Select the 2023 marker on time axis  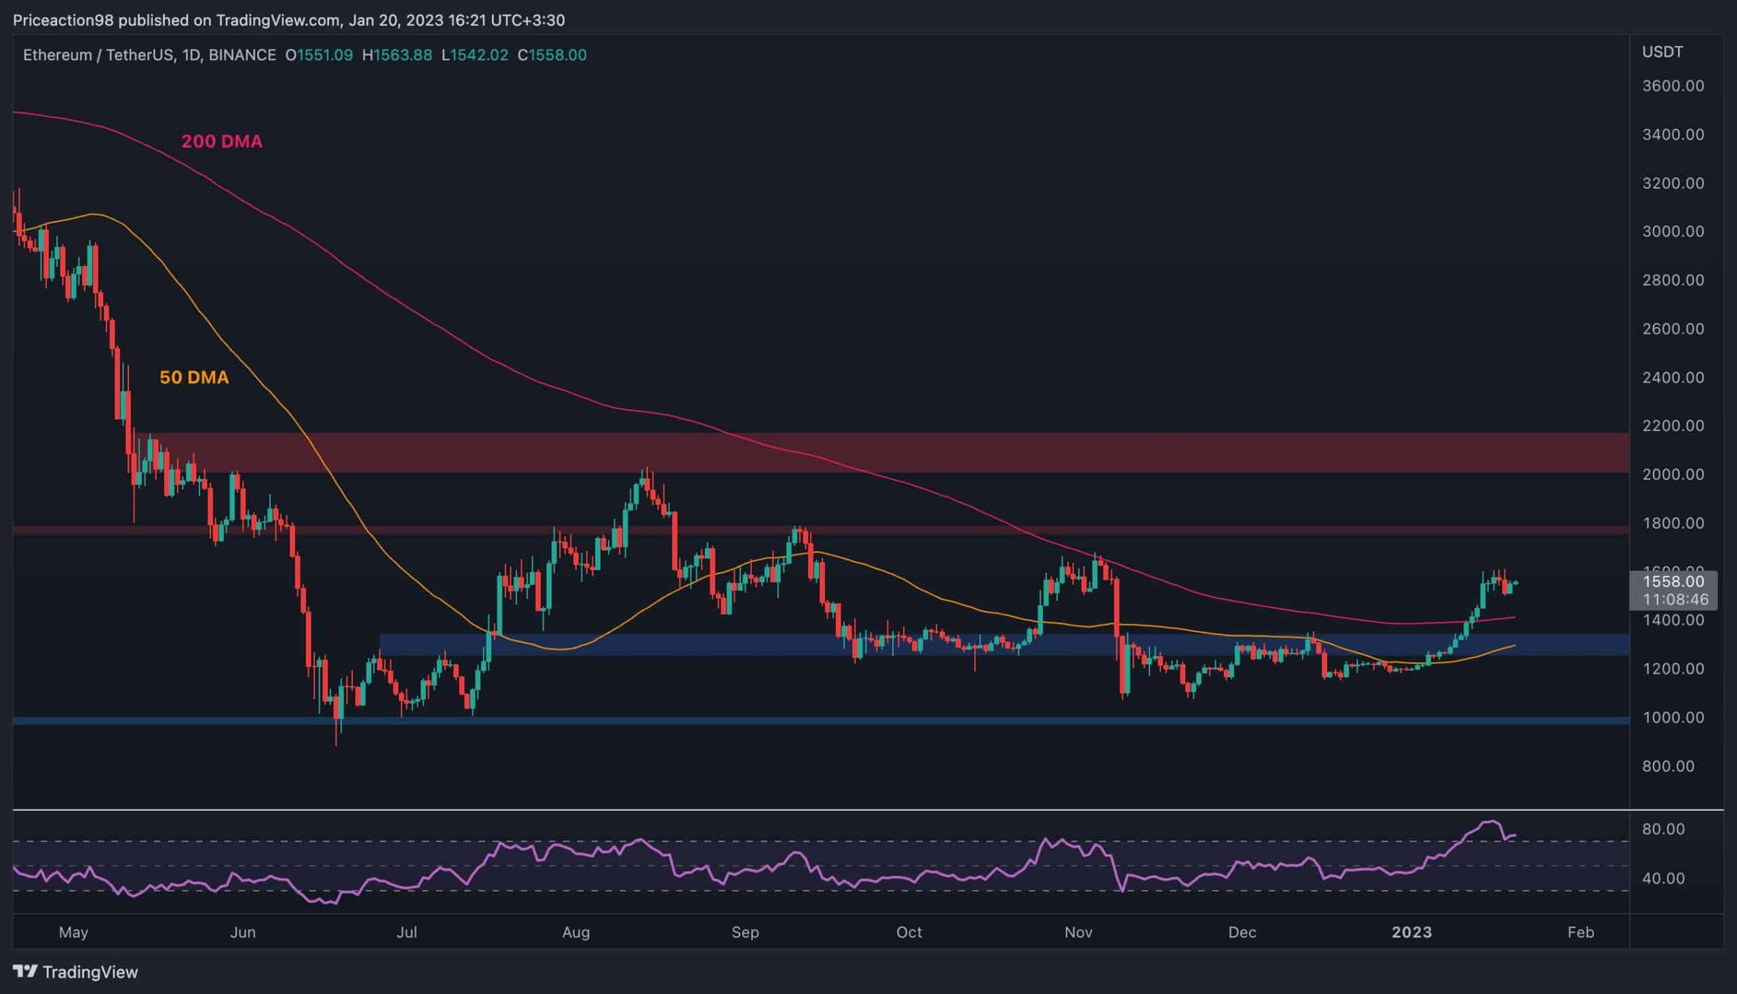pos(1411,932)
